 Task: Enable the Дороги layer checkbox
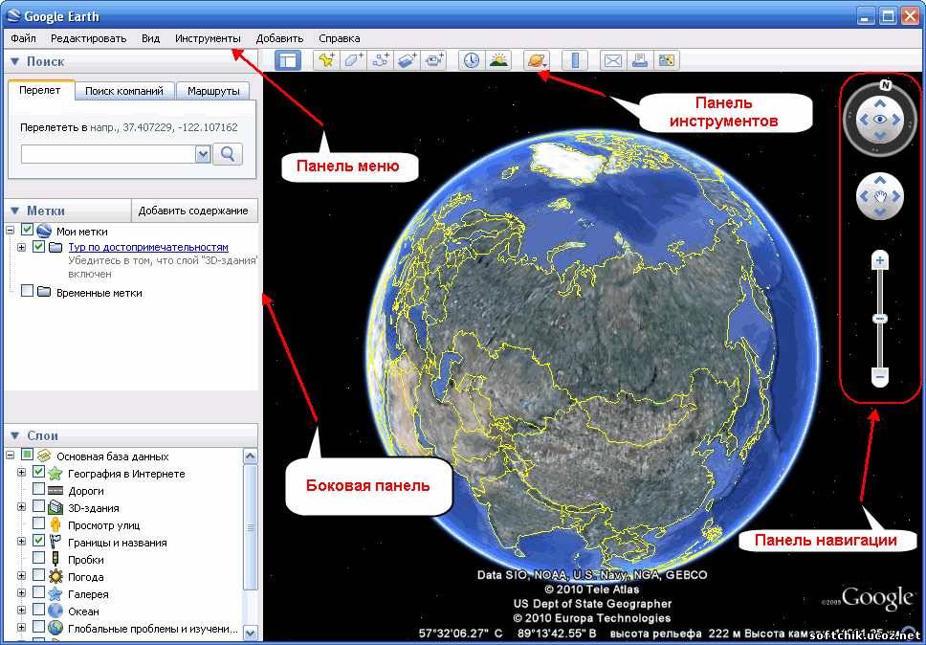38,488
